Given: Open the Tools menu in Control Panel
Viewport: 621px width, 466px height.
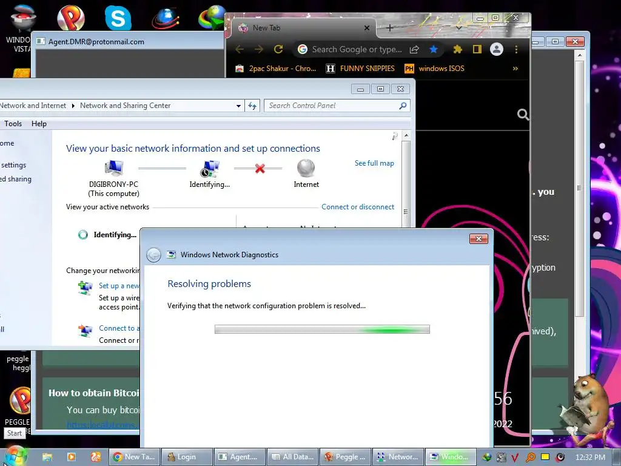Looking at the screenshot, I should [13, 124].
